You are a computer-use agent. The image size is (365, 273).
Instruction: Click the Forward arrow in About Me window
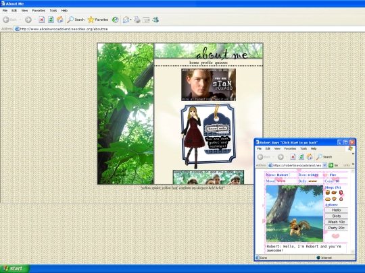[28, 20]
